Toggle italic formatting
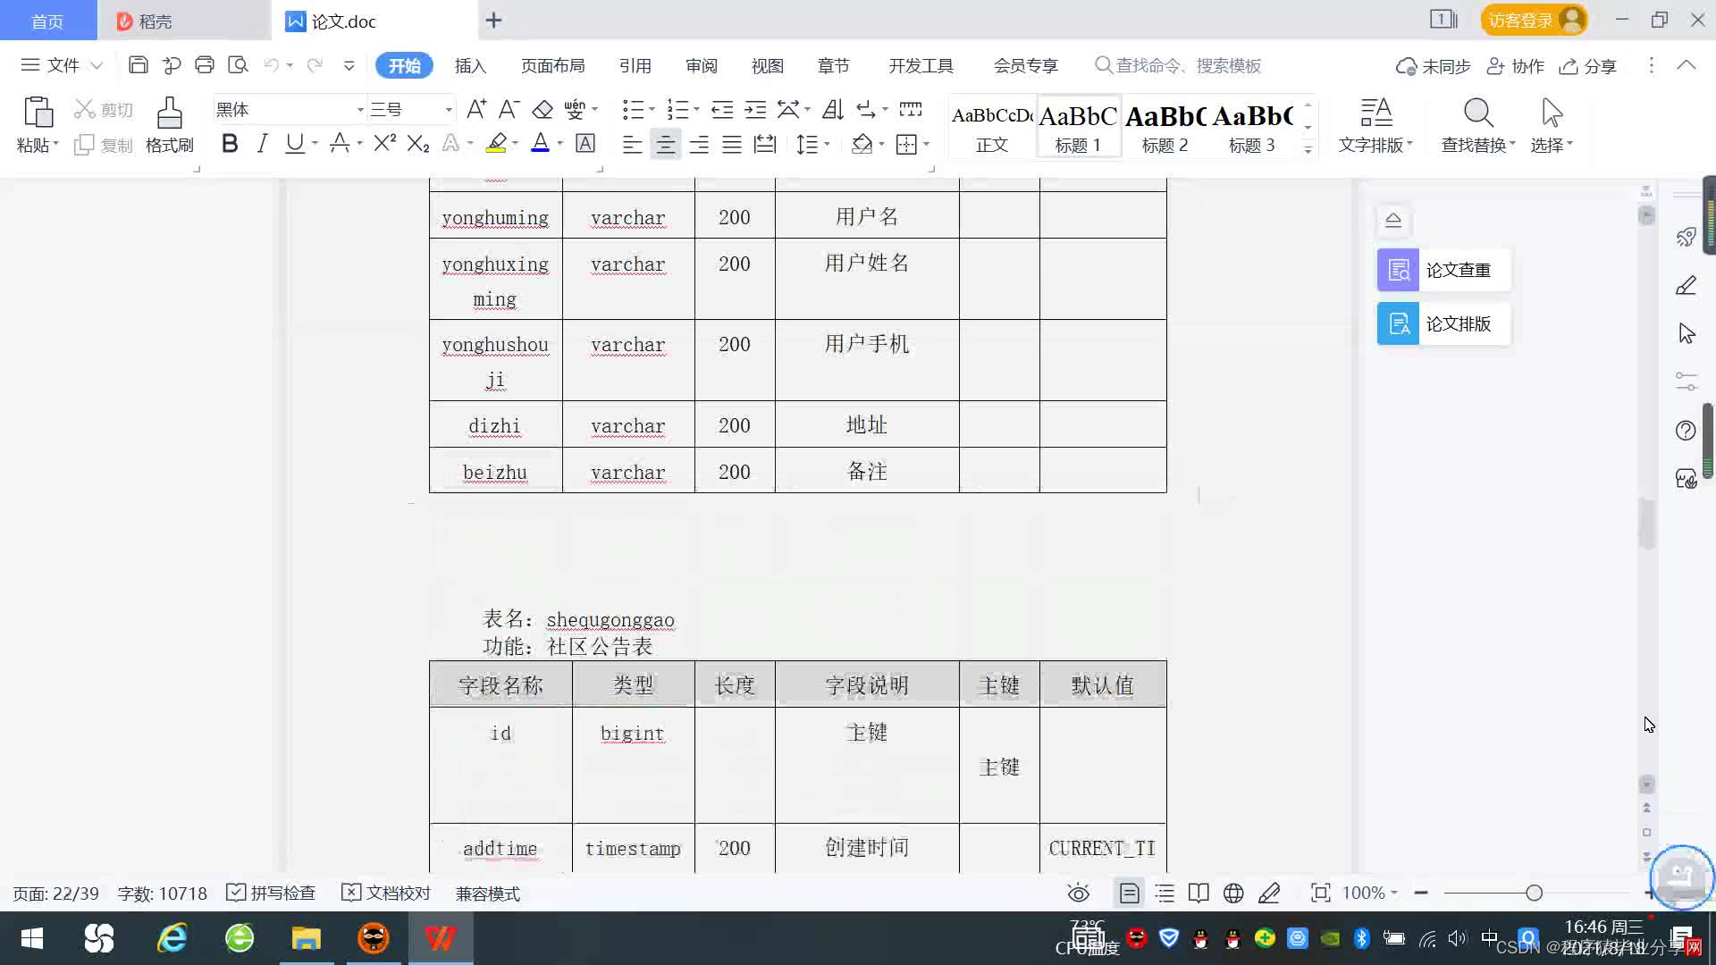The width and height of the screenshot is (1716, 965). (x=262, y=144)
